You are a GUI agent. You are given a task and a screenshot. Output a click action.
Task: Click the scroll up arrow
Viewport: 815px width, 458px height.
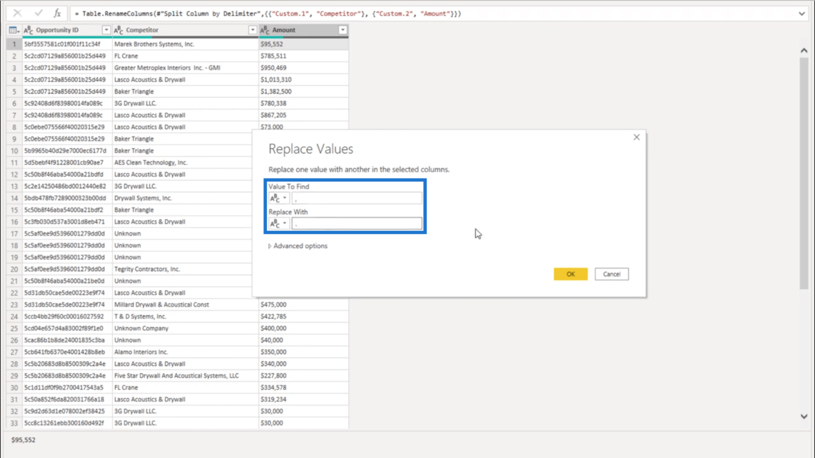[x=804, y=50]
